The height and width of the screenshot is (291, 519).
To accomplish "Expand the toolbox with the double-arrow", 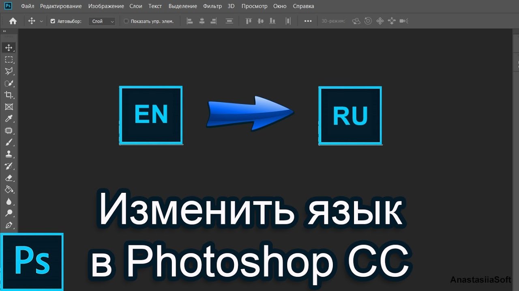I will 4,31.
